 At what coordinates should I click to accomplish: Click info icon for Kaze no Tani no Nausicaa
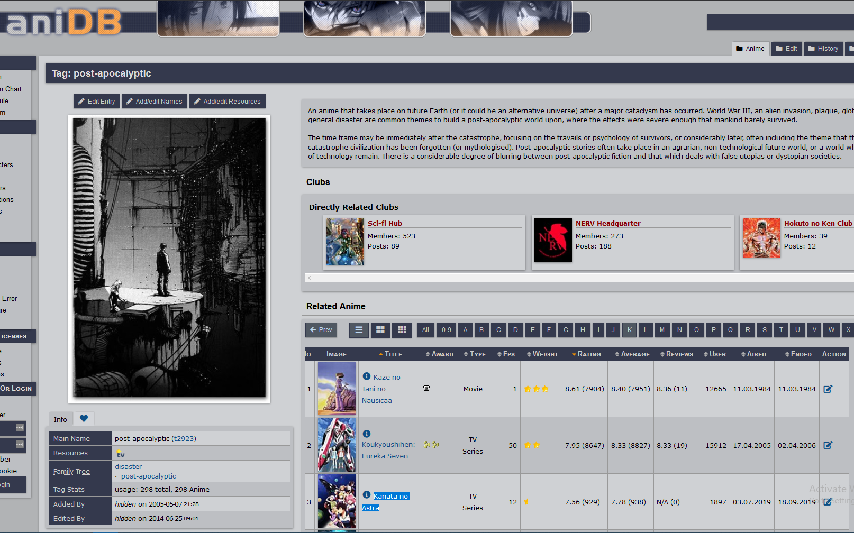pos(366,376)
